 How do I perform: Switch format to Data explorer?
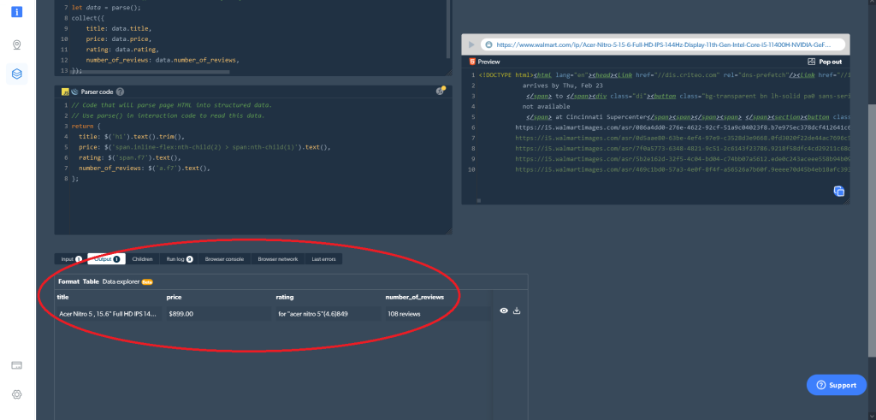pyautogui.click(x=121, y=281)
